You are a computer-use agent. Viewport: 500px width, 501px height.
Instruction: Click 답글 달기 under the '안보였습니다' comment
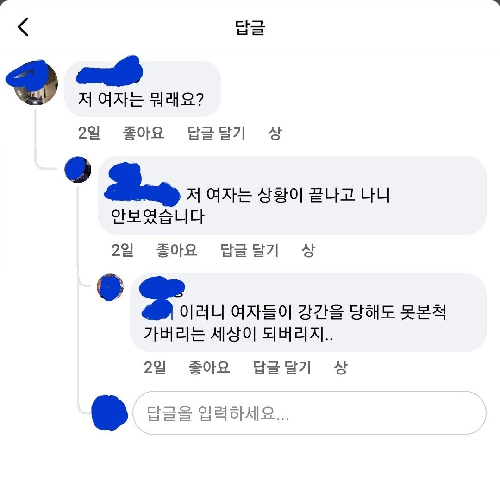click(x=250, y=250)
